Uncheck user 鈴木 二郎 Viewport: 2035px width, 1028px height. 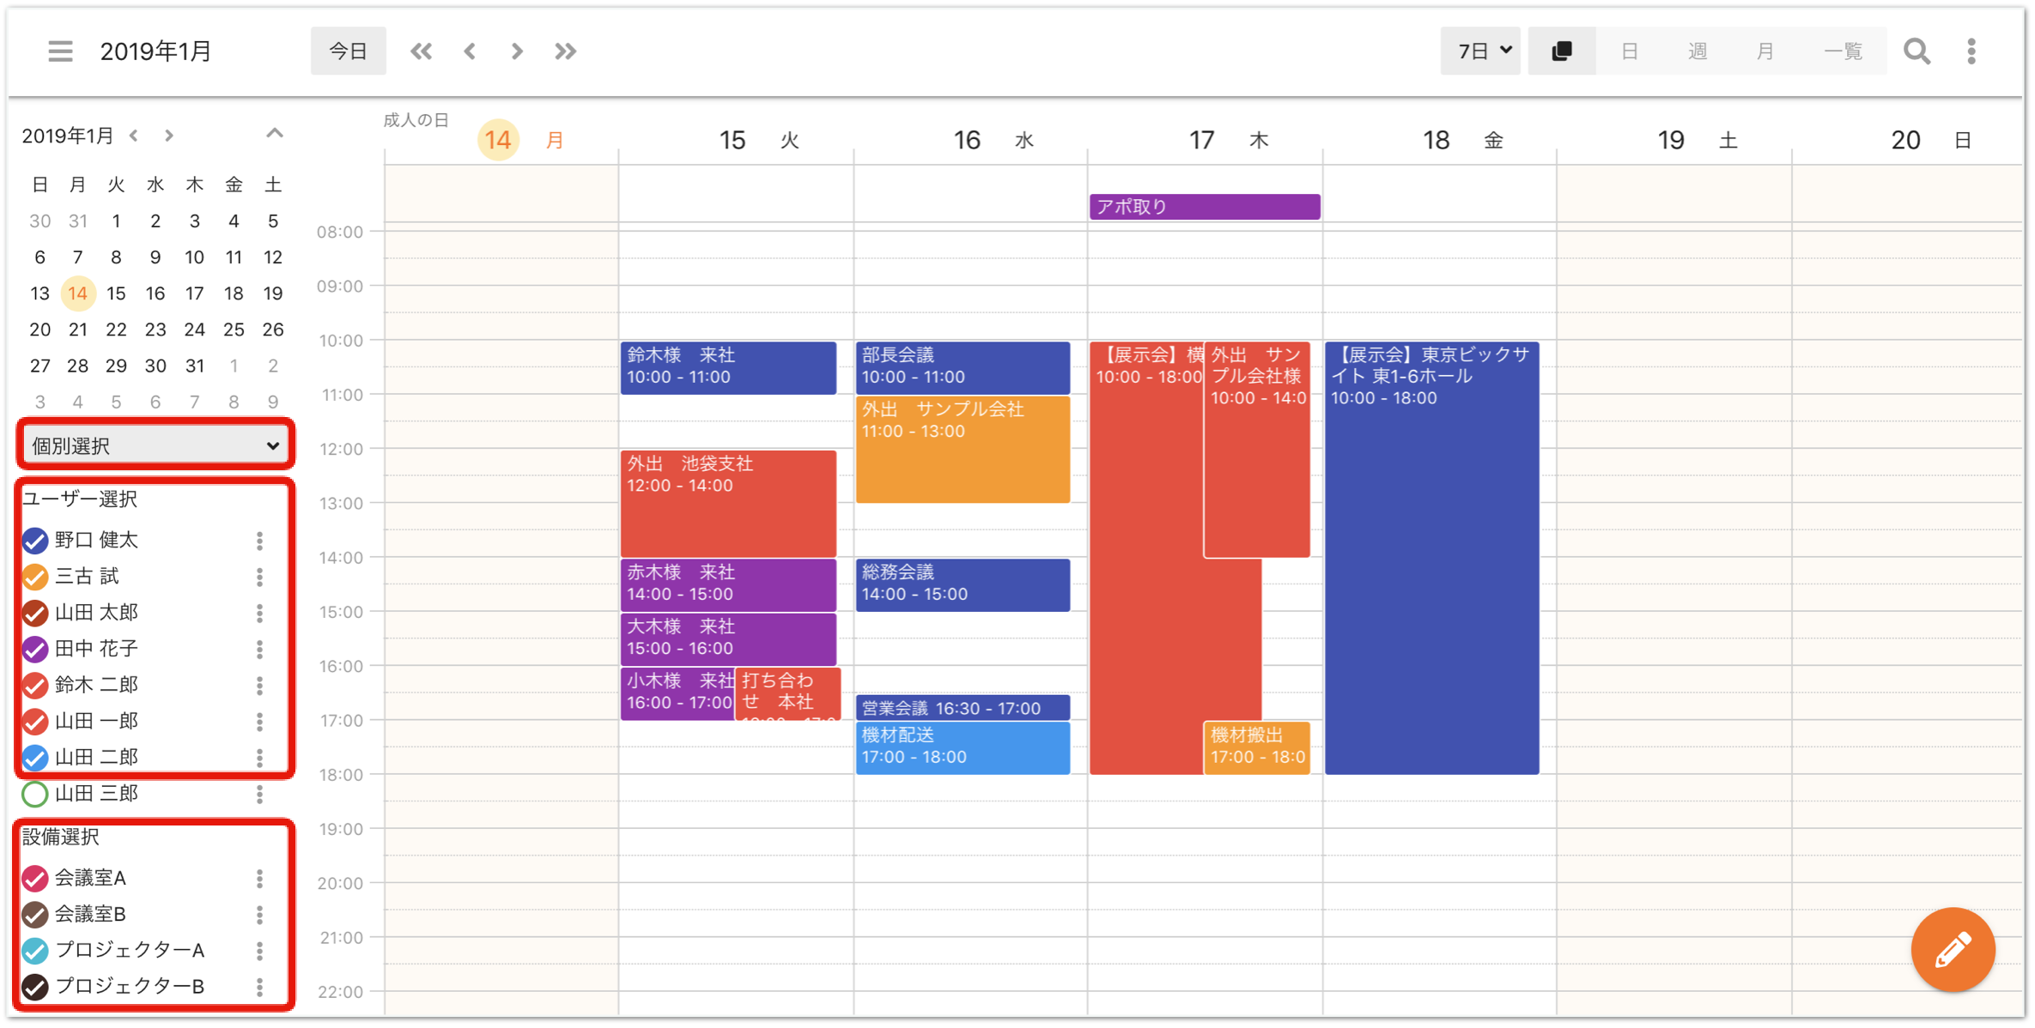[x=35, y=685]
